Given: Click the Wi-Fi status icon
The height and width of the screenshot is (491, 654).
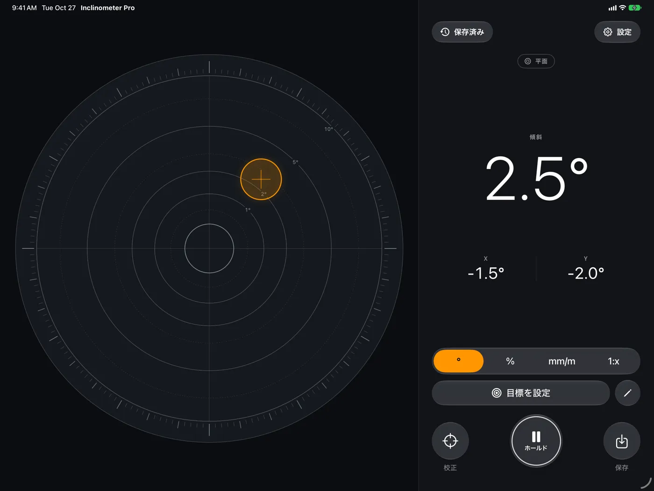Looking at the screenshot, I should tap(622, 8).
